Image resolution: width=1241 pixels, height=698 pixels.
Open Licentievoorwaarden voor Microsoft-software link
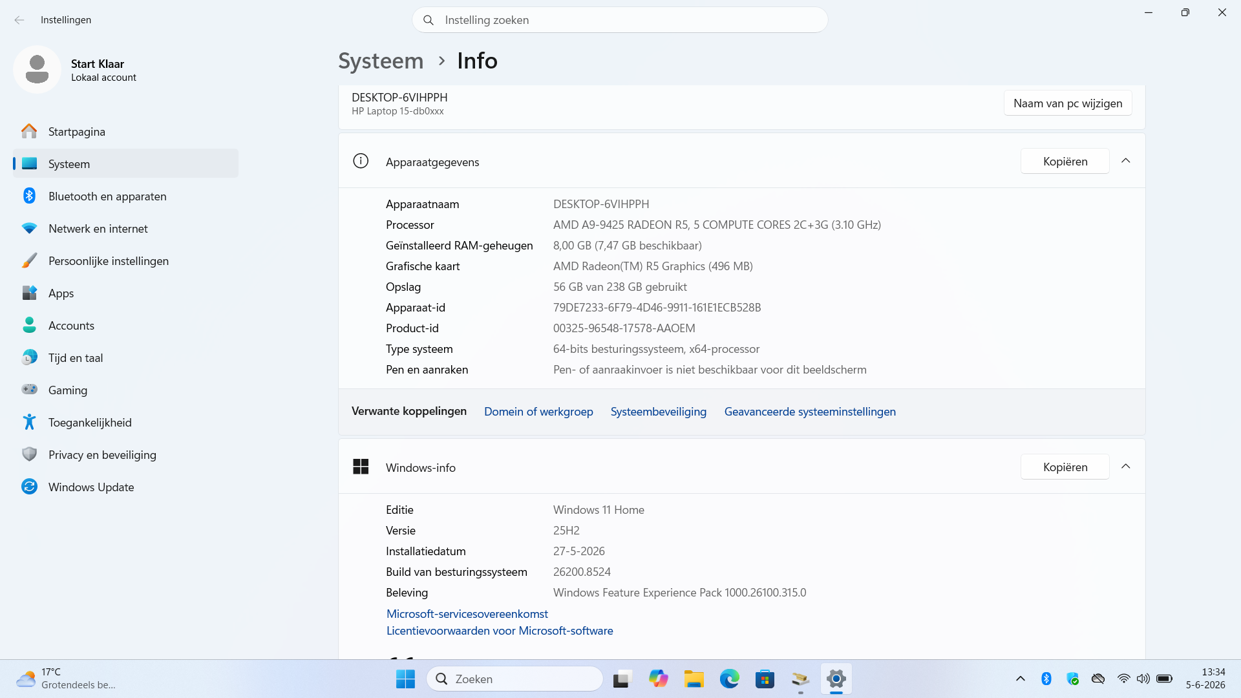pos(500,631)
